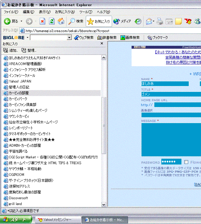Screen dimensions: 201x224
Task: Expand the BIGLOBE search box dropdown
Action: click(x=69, y=38)
